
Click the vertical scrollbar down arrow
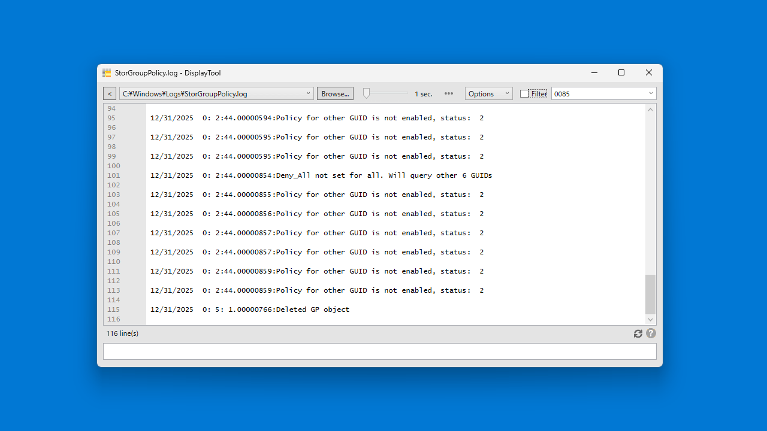coord(650,319)
